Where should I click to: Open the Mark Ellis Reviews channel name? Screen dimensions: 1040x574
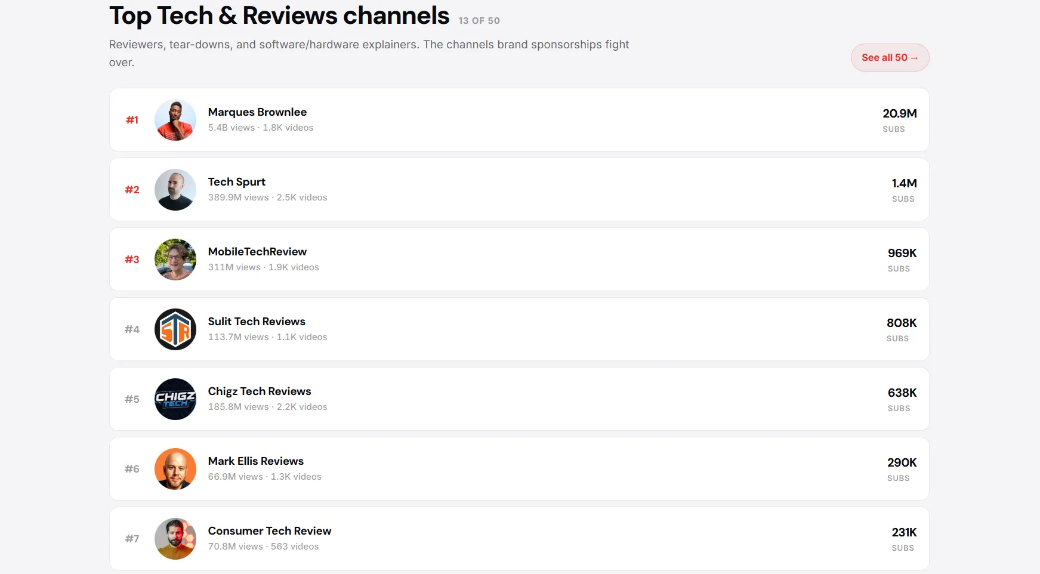(256, 461)
